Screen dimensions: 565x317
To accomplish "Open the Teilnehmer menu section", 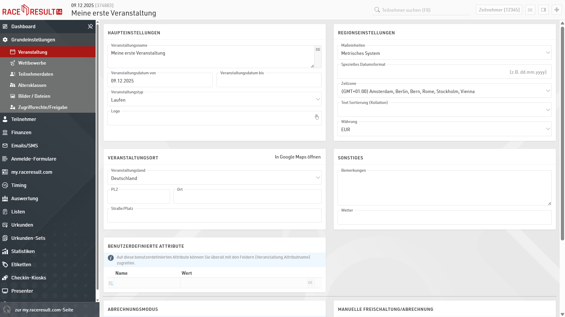I will click(24, 119).
